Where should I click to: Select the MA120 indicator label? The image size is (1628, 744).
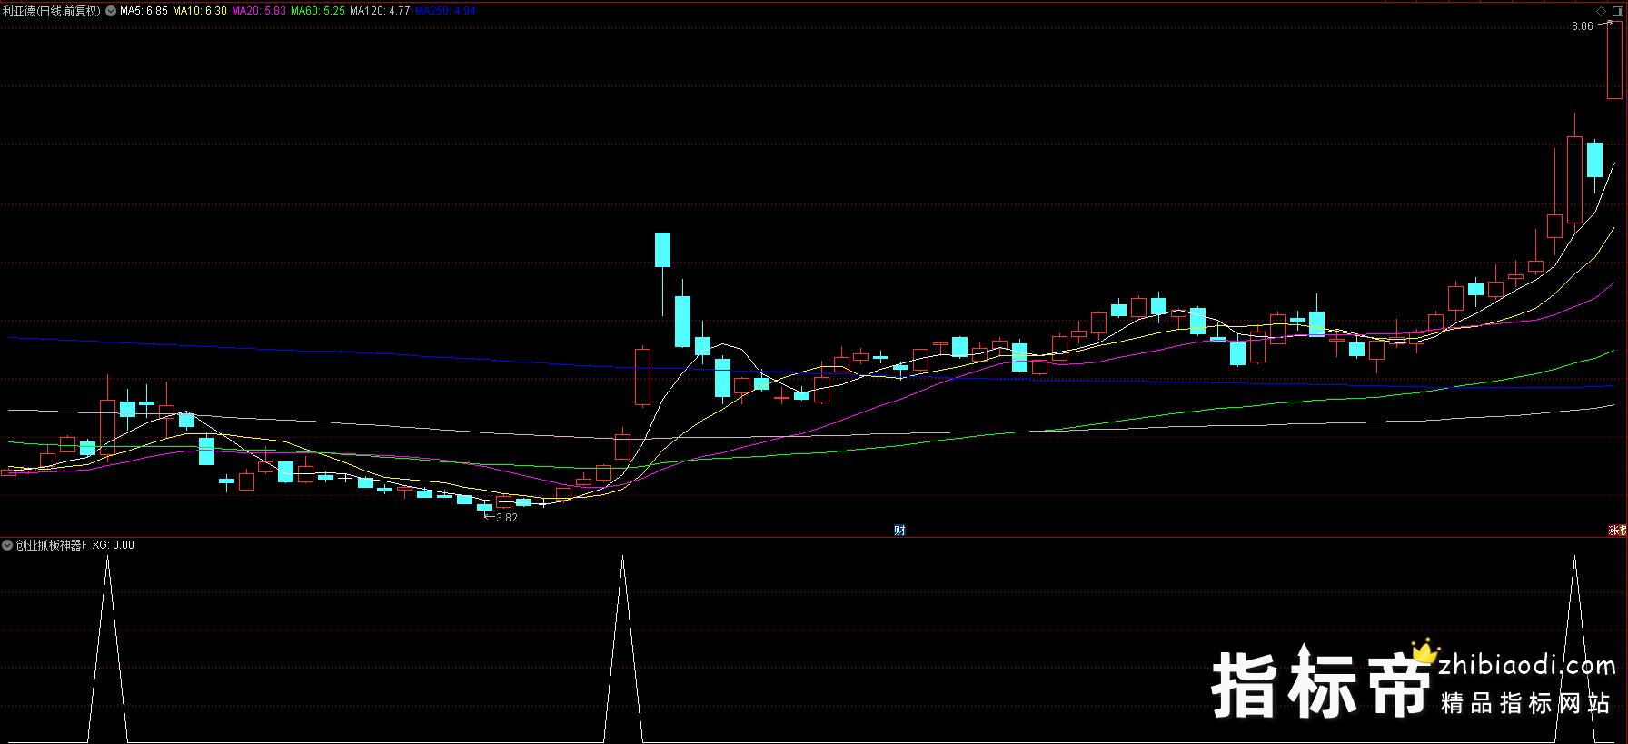[x=380, y=11]
